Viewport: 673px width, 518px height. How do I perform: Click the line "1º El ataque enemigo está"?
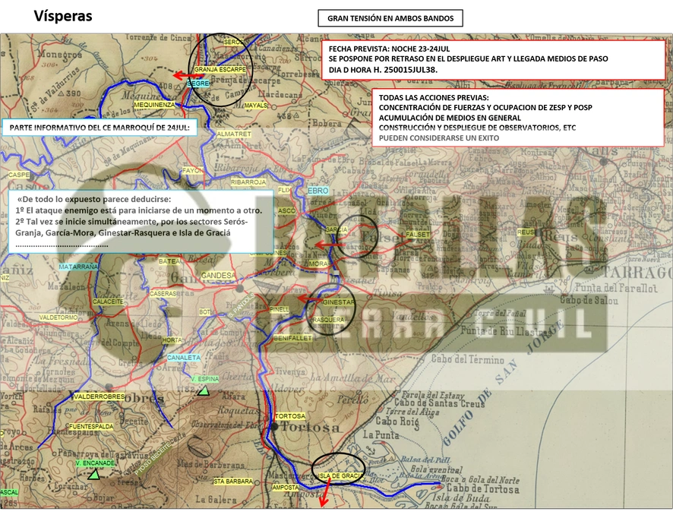point(139,210)
